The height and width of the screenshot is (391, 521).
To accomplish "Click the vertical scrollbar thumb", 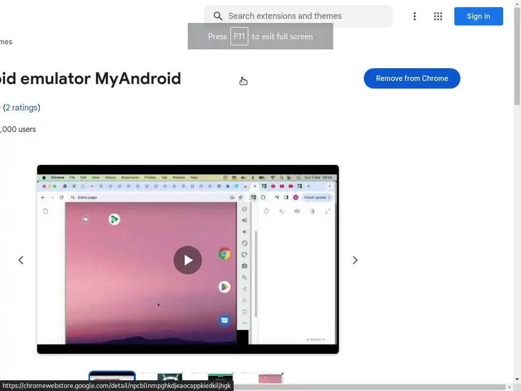I will point(517,55).
